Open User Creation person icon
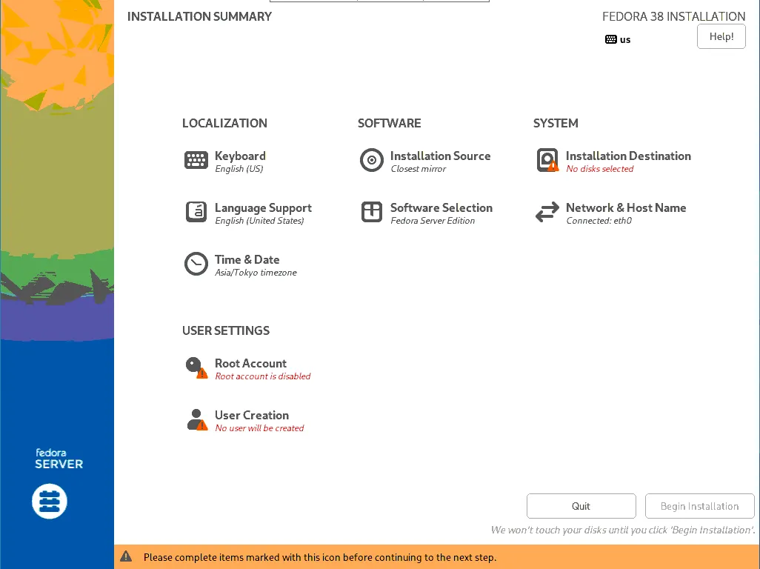Screen dimensions: 760x569 196,419
